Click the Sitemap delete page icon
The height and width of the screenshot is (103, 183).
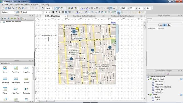click(x=18, y=19)
